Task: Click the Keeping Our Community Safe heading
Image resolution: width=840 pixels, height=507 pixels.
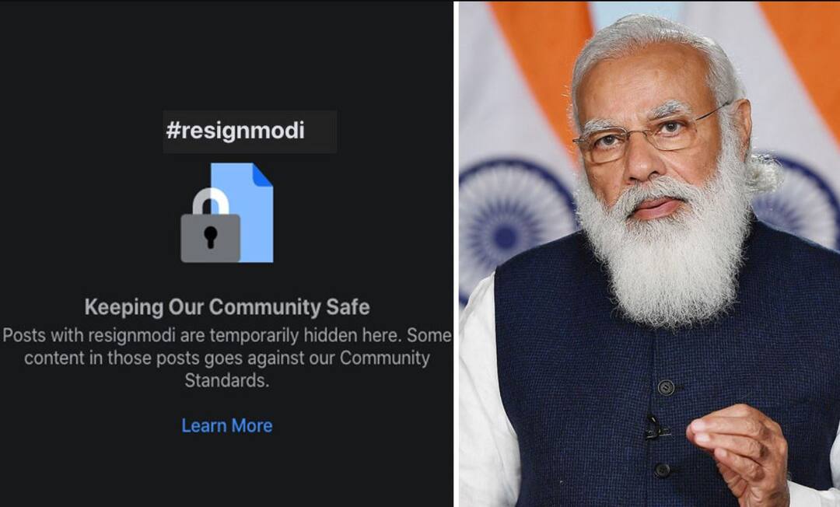Action: pos(227,307)
